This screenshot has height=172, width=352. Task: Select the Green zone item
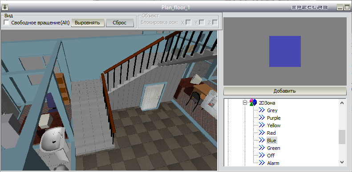(273, 148)
